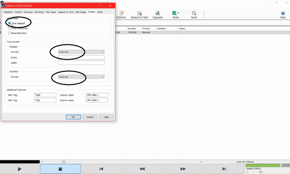290x174 pixels.
Task: Click the Help button in the Options dialog
Action: (106, 117)
